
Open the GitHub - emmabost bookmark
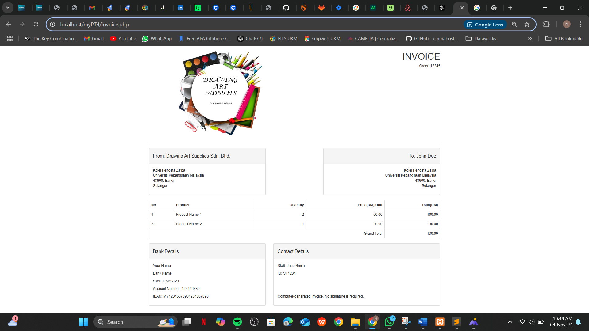(x=432, y=38)
